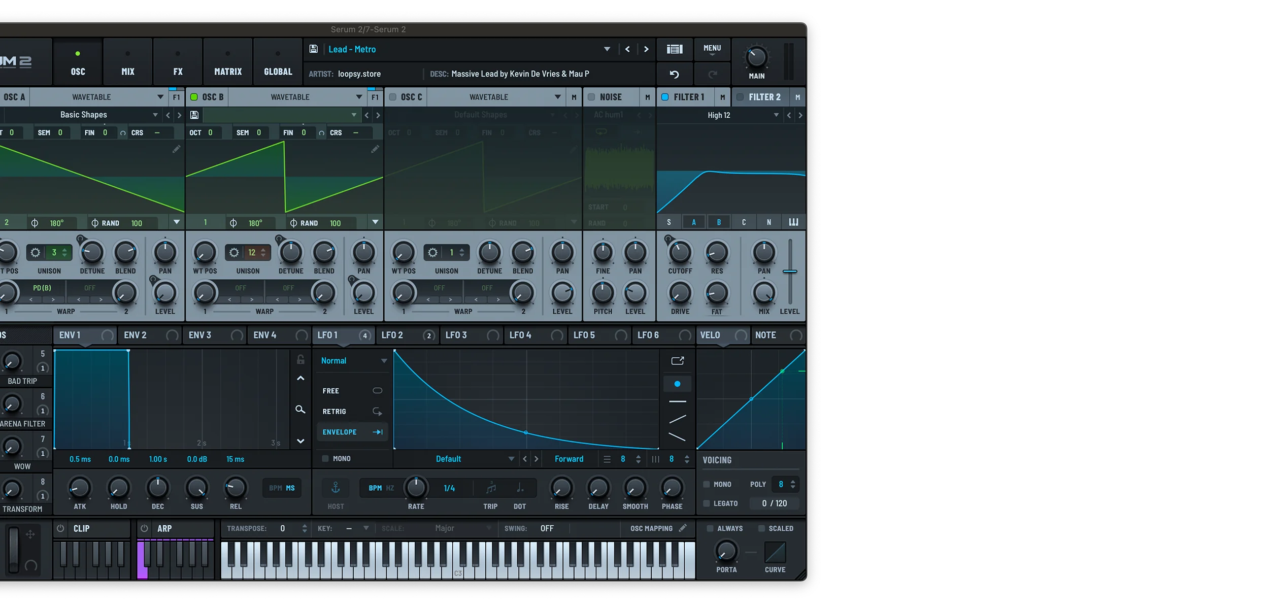Open the arp KEY dropdown
Image resolution: width=1269 pixels, height=609 pixels.
[366, 528]
